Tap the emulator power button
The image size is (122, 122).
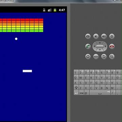pos(112,36)
